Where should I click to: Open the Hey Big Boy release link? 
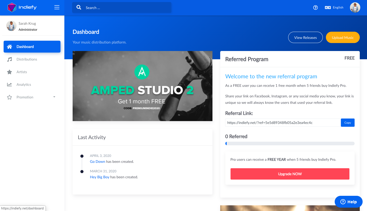tap(100, 177)
